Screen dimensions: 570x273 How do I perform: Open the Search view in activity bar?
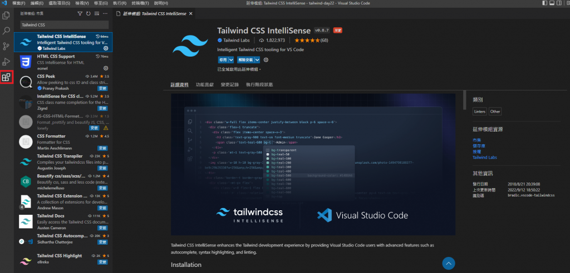click(x=6, y=31)
